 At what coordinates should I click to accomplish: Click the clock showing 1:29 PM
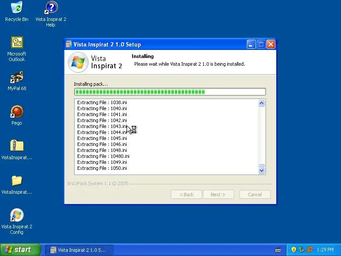325,250
